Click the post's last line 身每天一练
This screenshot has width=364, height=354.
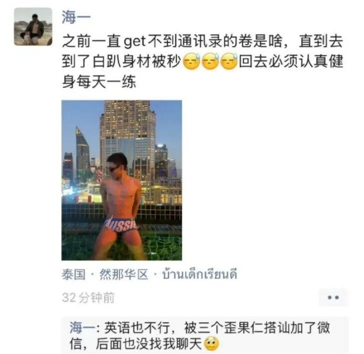click(x=99, y=82)
